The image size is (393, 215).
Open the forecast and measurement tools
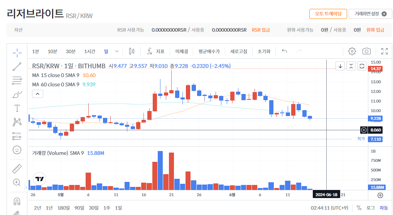pos(17,136)
